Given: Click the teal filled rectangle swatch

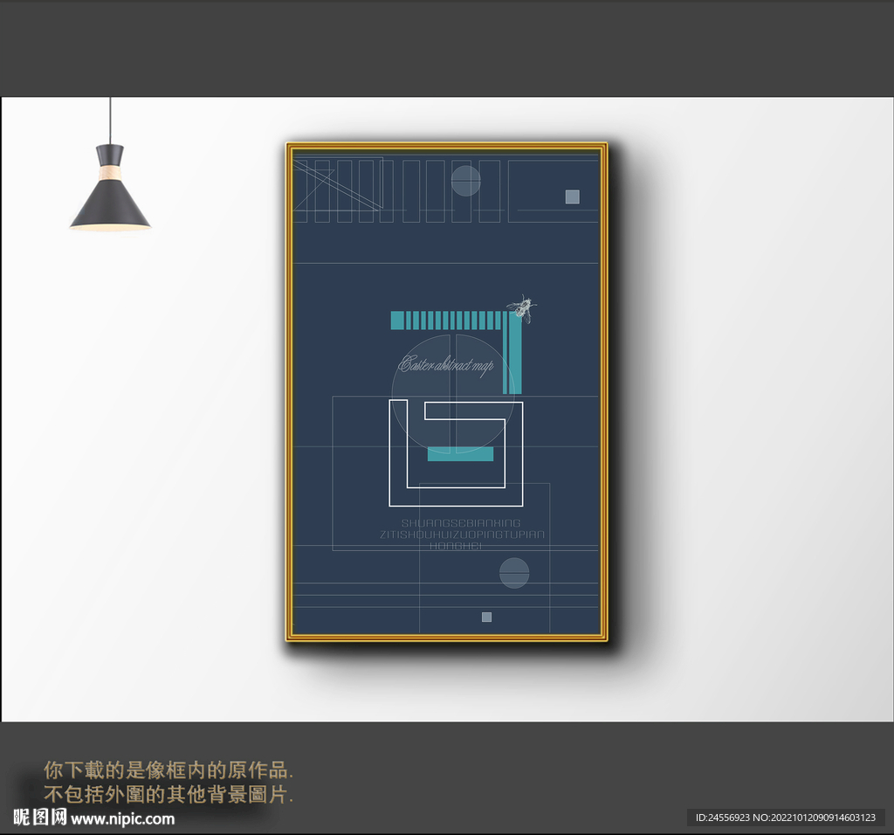Looking at the screenshot, I should (461, 455).
